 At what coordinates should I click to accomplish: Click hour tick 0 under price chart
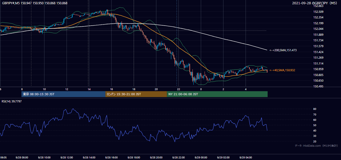point(201,89)
